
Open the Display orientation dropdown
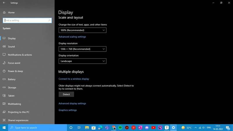coord(82,61)
